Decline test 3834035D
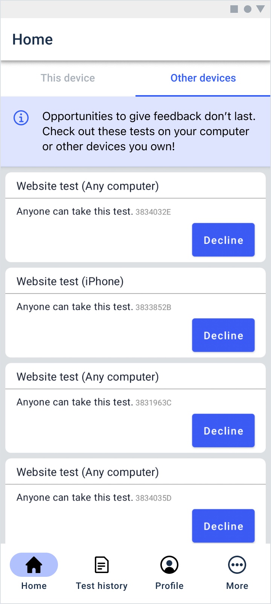 point(223,526)
